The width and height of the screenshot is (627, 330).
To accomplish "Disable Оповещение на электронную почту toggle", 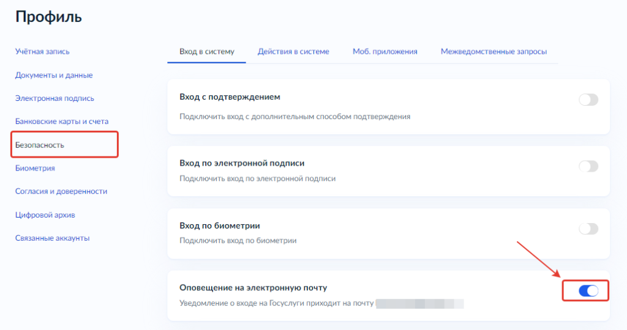I will [x=588, y=291].
